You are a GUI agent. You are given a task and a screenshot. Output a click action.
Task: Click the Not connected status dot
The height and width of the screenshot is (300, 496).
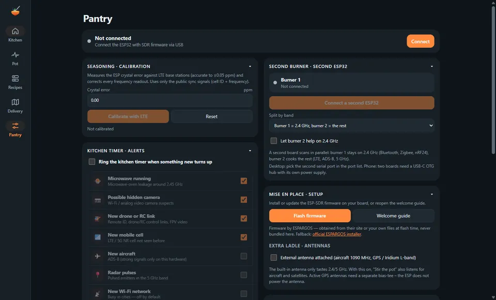click(x=89, y=41)
